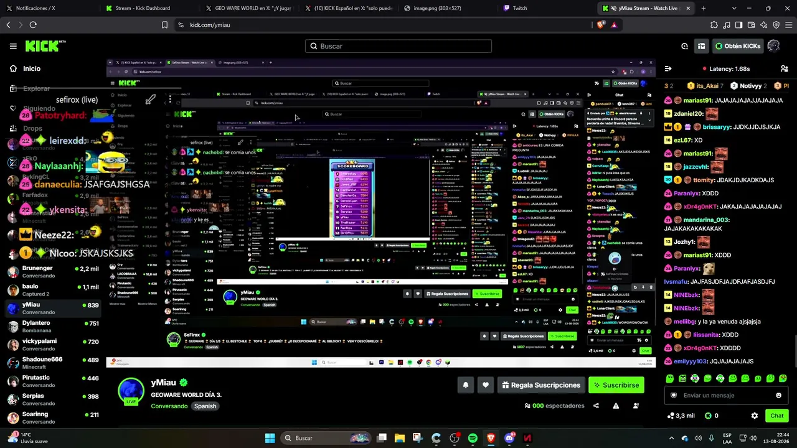Click the green Suscribirse button
Screen dimensions: 797x448
point(616,385)
